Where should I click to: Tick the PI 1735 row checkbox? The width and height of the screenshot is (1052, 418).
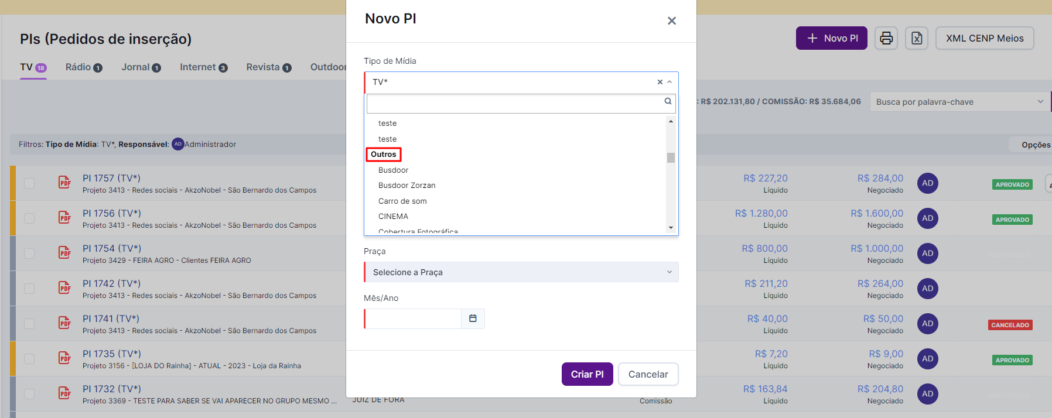point(29,359)
